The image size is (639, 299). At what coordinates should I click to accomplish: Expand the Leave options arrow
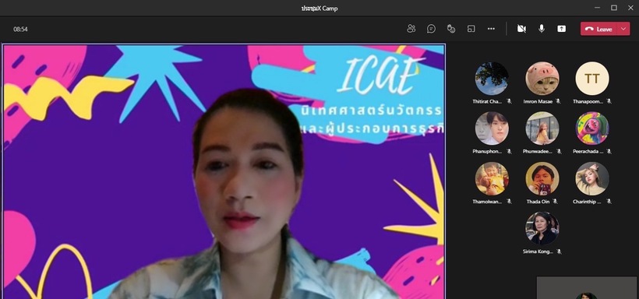click(623, 29)
